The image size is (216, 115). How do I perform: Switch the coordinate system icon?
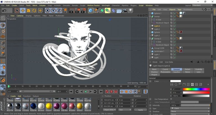(65, 11)
